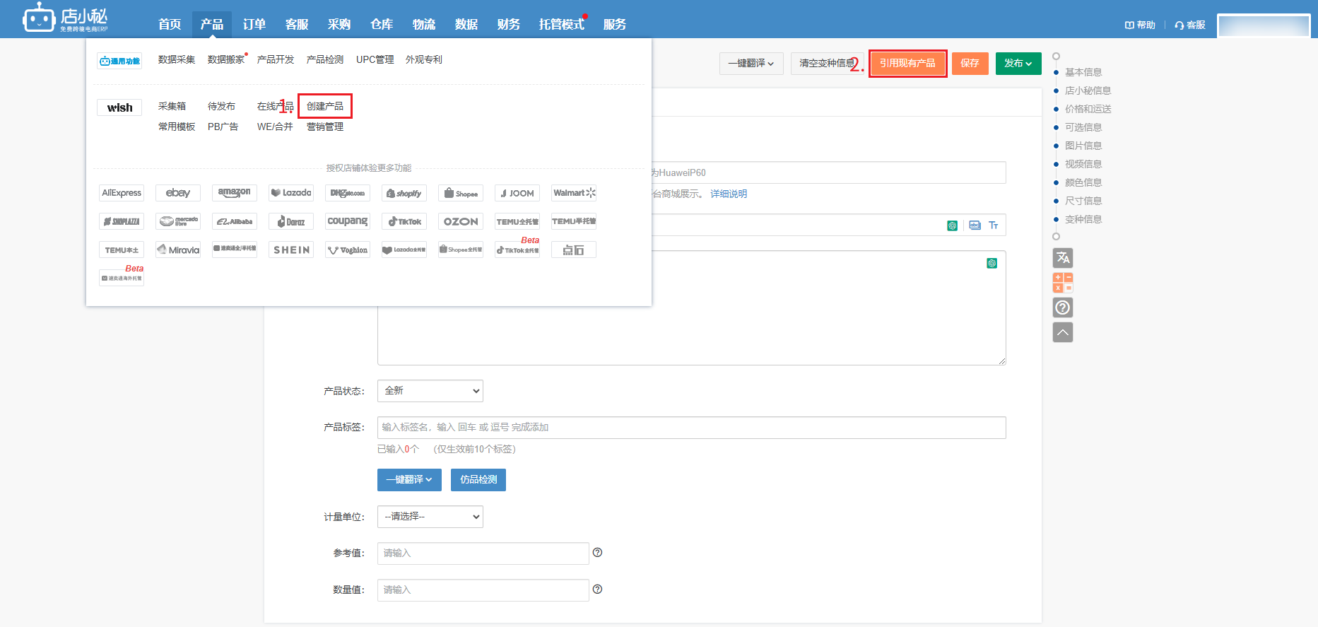Open the 计量单位 dropdown
The image size is (1318, 627).
click(x=430, y=517)
